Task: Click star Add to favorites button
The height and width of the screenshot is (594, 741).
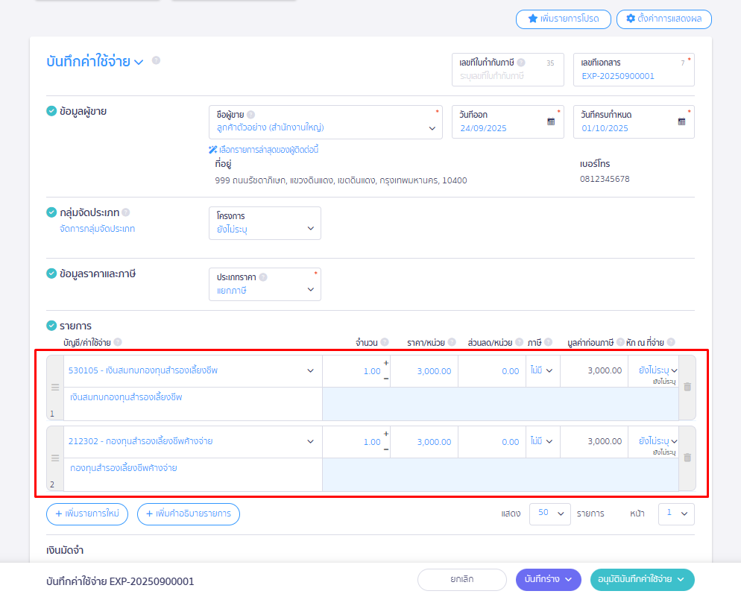Action: 563,19
